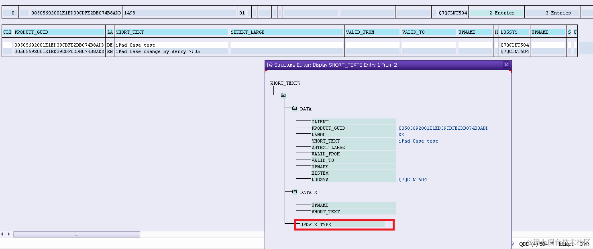Viewport: 593px width, 249px height.
Task: Click PRODUCT_GUID cell in the EN table row
Action: coord(59,51)
